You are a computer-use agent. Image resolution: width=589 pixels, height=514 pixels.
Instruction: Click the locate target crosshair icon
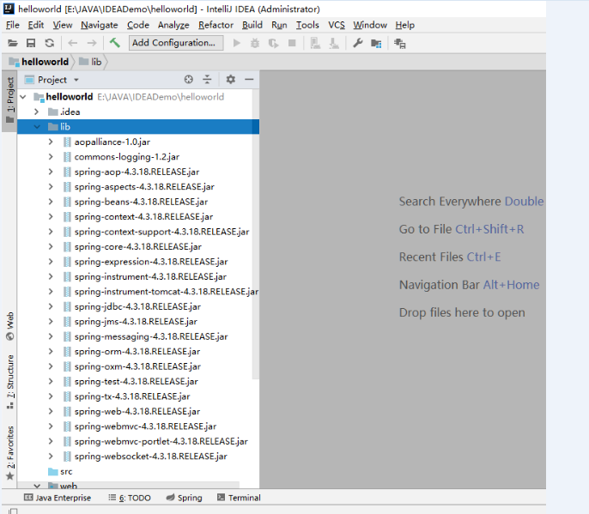[189, 79]
